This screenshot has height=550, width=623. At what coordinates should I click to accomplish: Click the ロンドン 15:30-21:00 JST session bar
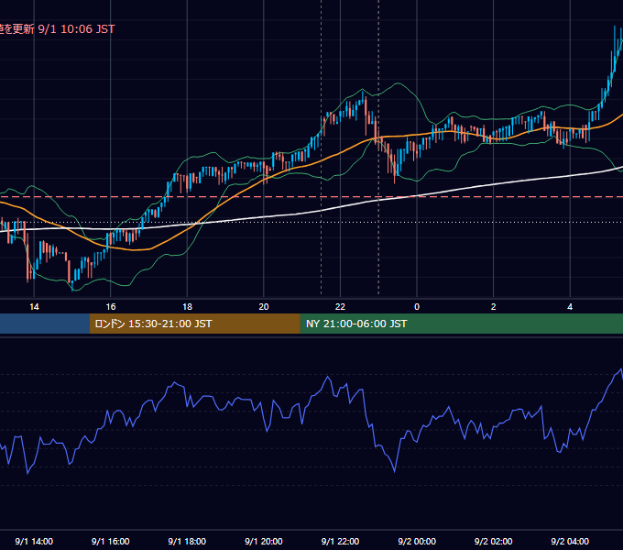point(194,324)
